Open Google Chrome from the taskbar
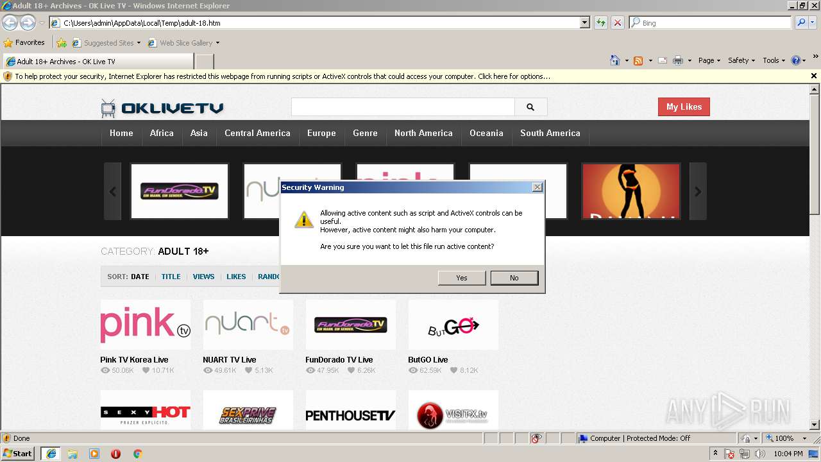This screenshot has width=821, height=462. [137, 454]
